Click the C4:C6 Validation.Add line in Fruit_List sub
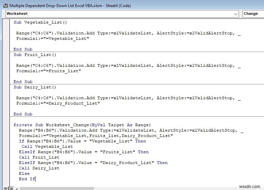Screen dimensions: 264x190 pyautogui.click(x=128, y=65)
